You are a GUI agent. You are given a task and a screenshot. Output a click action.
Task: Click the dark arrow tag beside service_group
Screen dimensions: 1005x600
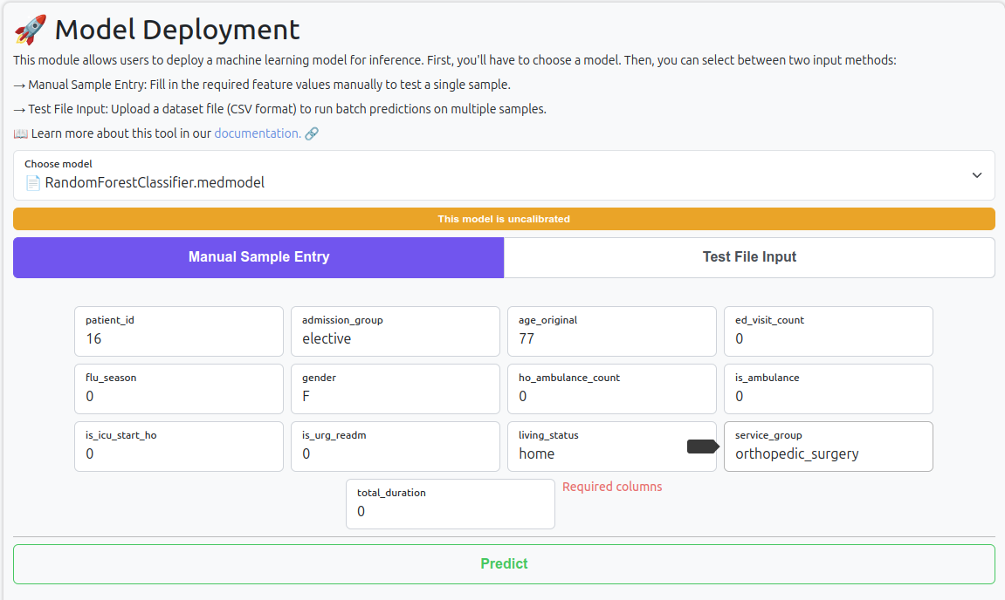tap(703, 447)
